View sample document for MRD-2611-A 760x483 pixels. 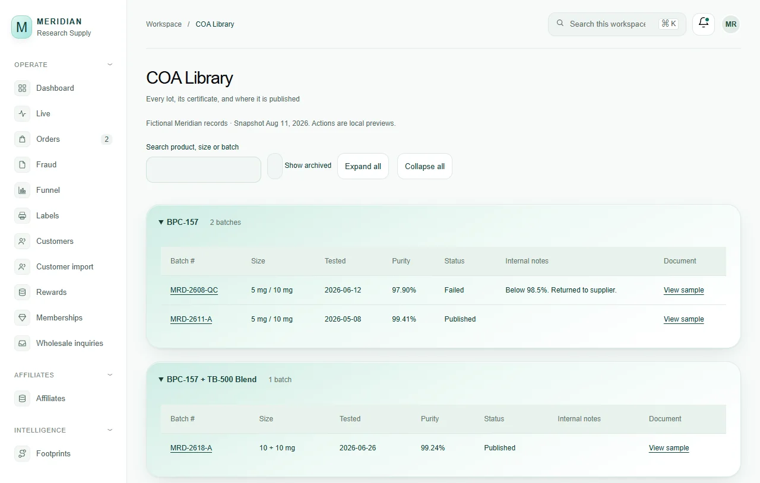[683, 319]
